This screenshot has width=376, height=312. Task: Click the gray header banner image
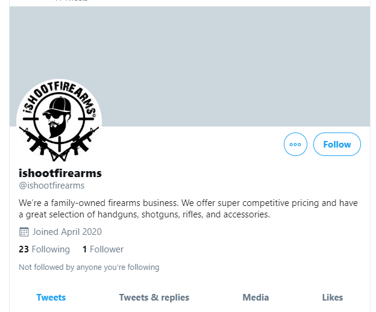pyautogui.click(x=190, y=66)
